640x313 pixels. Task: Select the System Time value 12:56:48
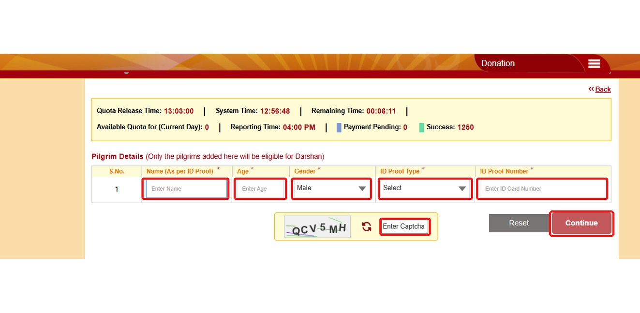[275, 111]
